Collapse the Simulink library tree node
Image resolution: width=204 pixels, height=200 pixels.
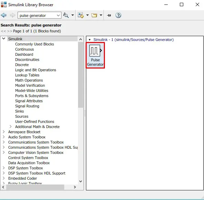[x=4, y=39]
